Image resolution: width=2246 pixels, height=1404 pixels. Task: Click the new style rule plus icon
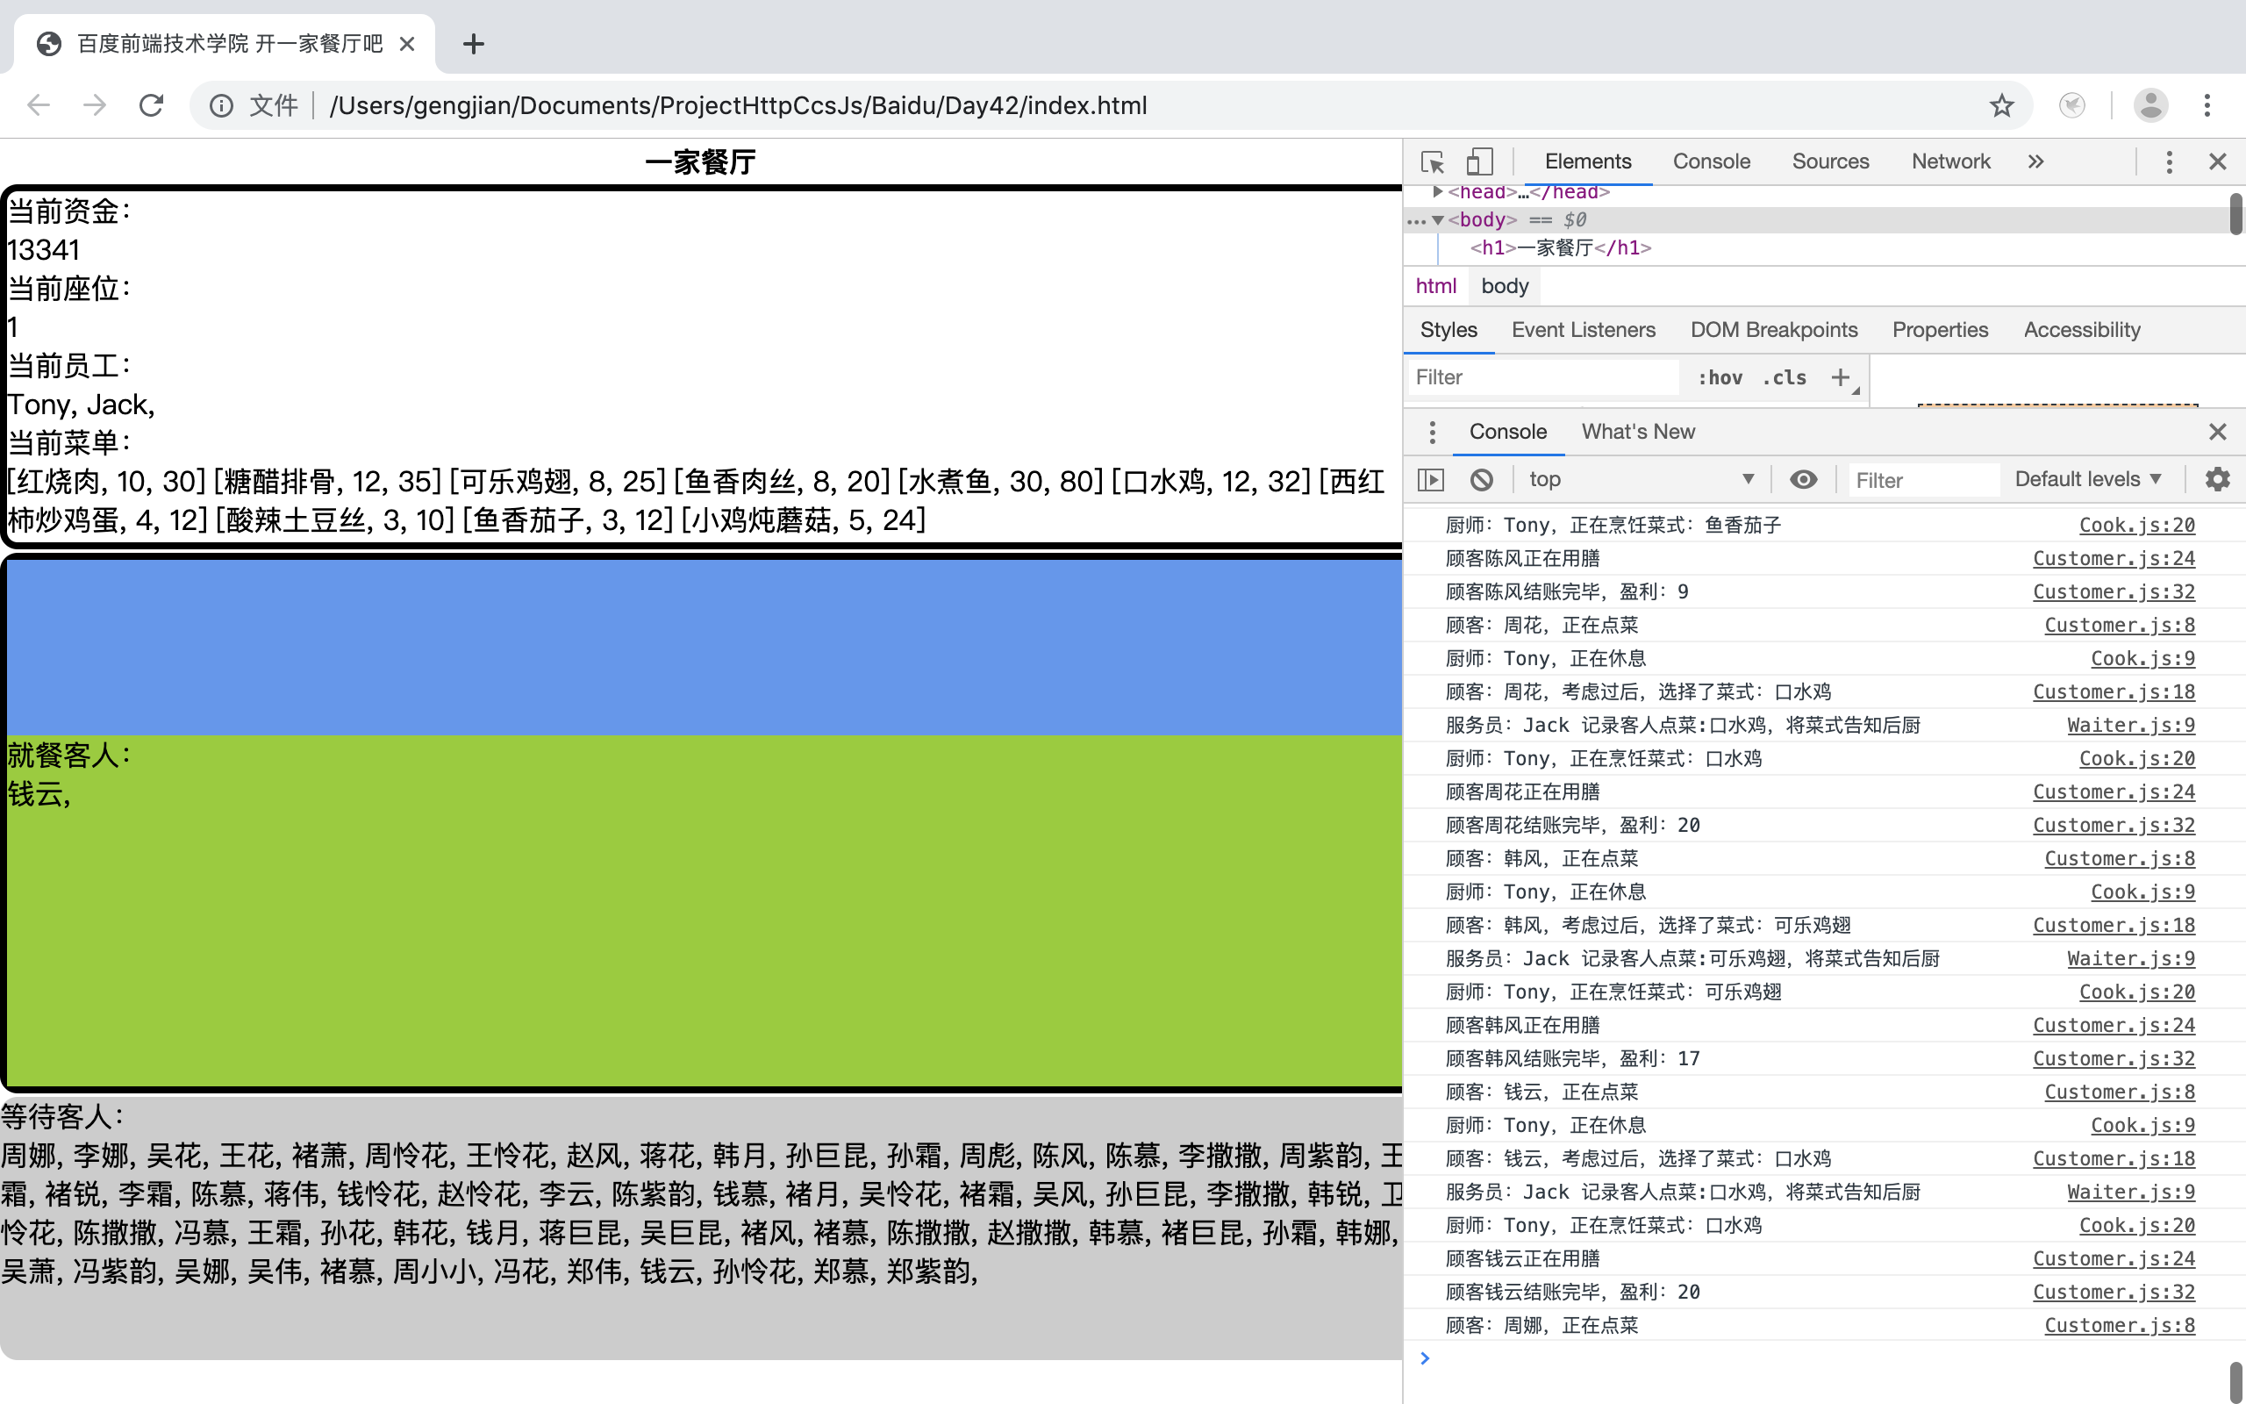tap(1840, 377)
